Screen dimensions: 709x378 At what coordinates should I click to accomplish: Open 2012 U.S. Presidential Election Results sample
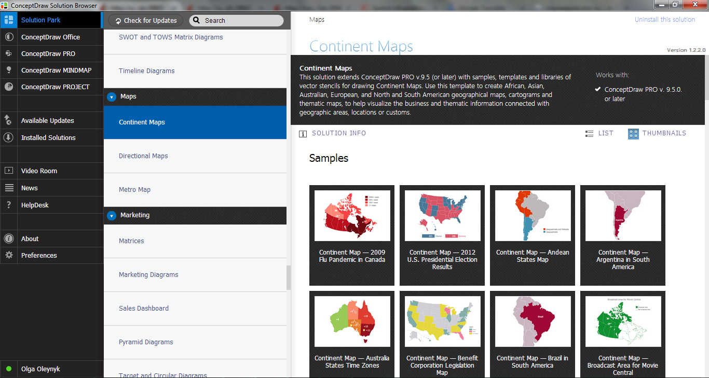click(442, 235)
